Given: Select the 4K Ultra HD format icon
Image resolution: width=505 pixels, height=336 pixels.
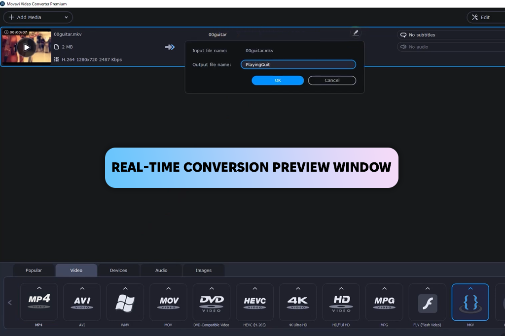Looking at the screenshot, I should coord(298,302).
